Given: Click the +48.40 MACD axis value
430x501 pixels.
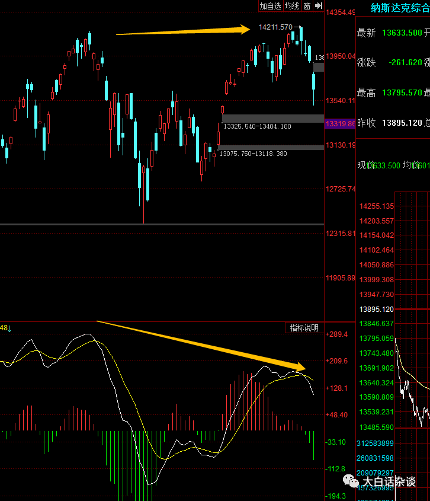Looking at the screenshot, I should point(336,415).
